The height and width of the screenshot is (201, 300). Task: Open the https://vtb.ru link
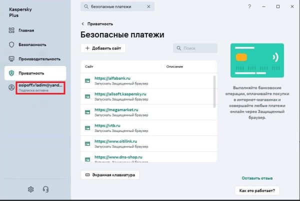pyautogui.click(x=107, y=125)
